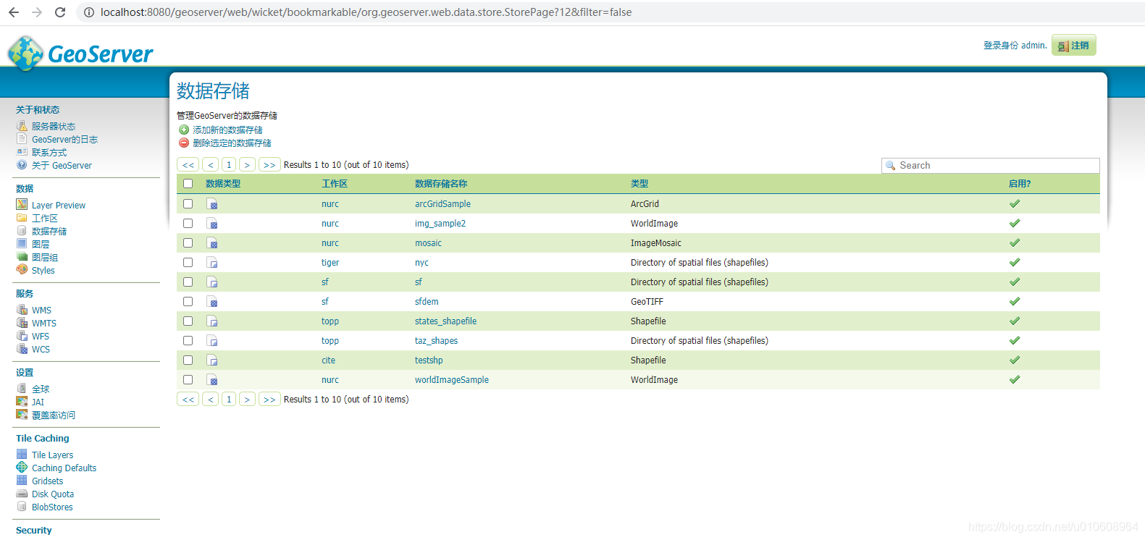Check the img_sample2 row checkbox
The height and width of the screenshot is (540, 1145).
tap(188, 224)
